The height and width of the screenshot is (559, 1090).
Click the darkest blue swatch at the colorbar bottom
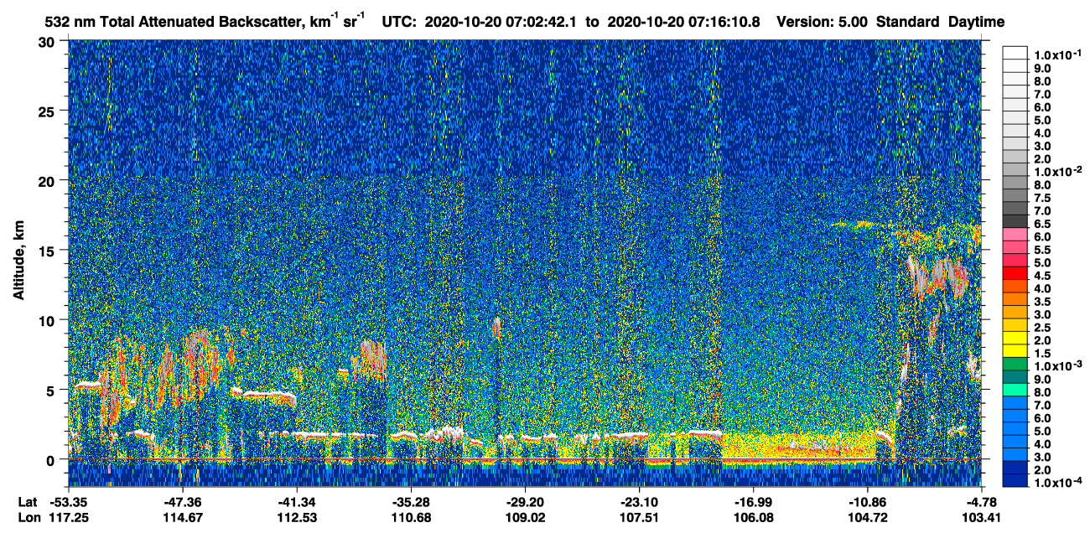(1015, 480)
